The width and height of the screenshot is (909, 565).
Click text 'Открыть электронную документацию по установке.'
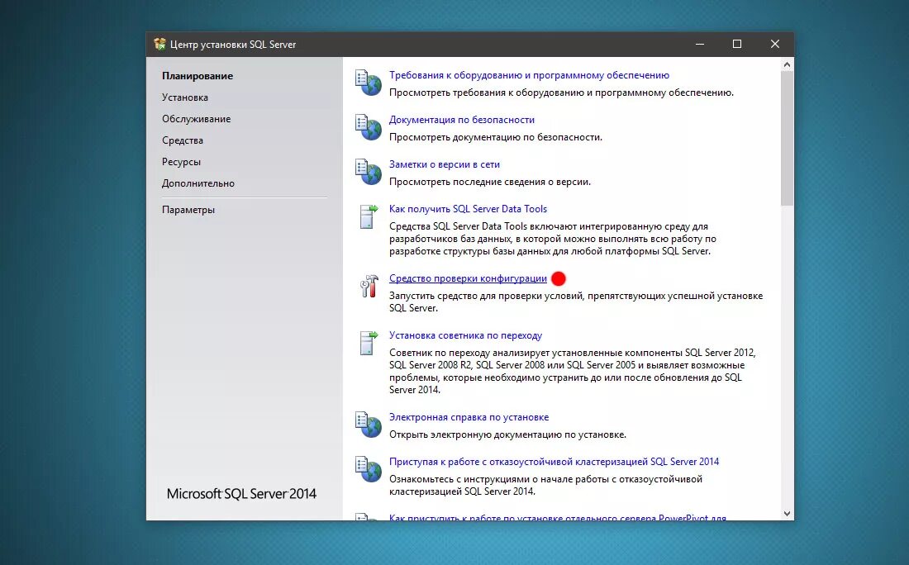(508, 434)
